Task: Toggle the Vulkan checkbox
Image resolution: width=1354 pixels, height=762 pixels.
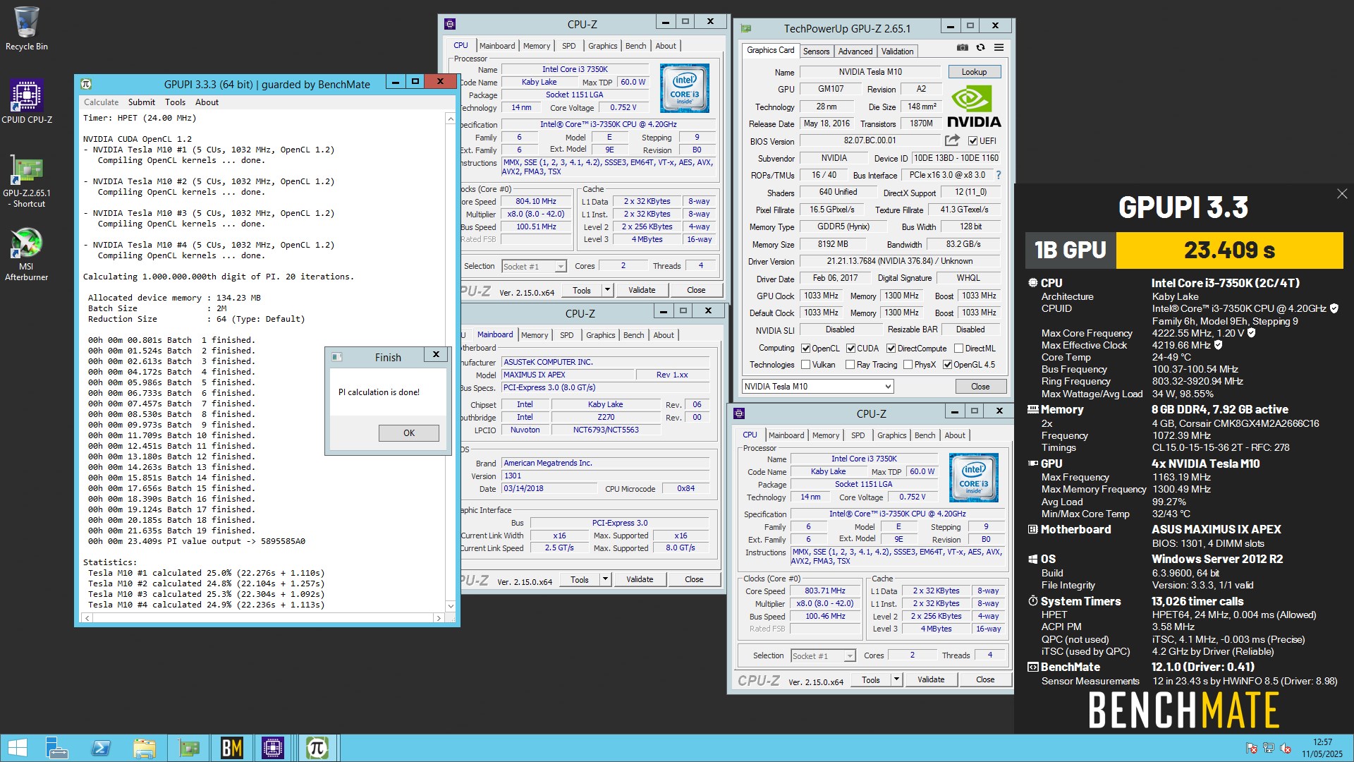Action: 805,365
